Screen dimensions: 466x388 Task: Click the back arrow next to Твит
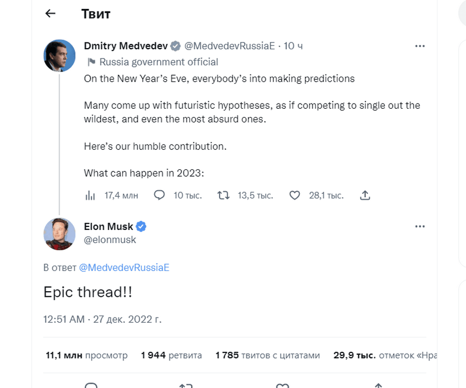50,14
